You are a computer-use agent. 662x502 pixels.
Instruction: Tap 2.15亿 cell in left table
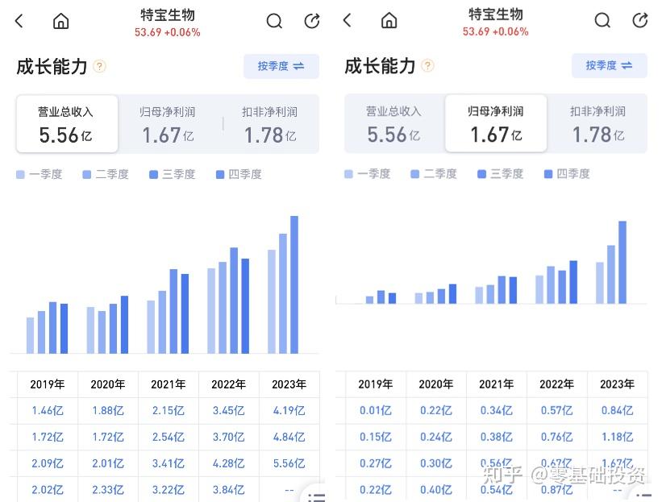pos(168,410)
